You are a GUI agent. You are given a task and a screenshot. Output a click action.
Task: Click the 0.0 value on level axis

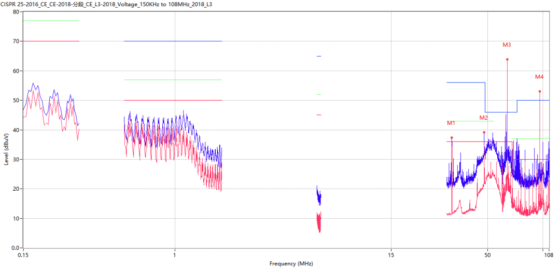pyautogui.click(x=16, y=248)
